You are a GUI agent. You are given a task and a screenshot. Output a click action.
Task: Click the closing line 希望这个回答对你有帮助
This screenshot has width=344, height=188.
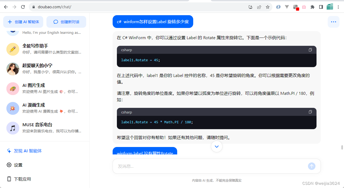point(174,137)
